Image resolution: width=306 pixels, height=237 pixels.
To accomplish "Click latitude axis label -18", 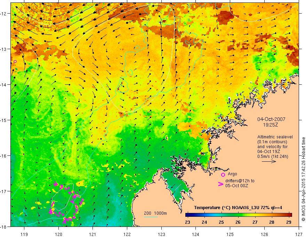I will tap(4, 227).
